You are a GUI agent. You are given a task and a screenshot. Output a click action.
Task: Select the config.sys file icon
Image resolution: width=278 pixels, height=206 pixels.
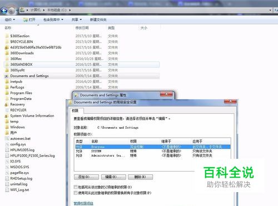(7, 144)
